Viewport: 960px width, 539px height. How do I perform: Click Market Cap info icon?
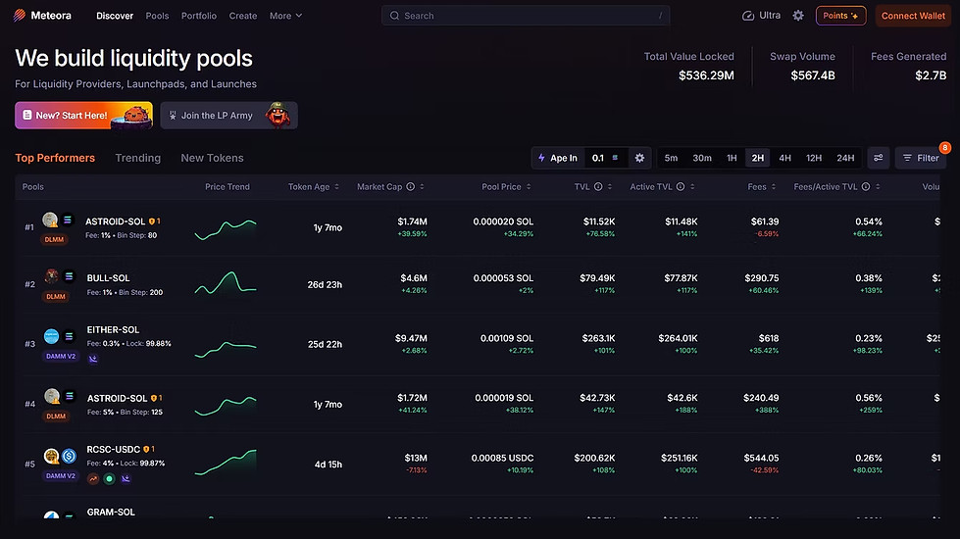pos(410,186)
